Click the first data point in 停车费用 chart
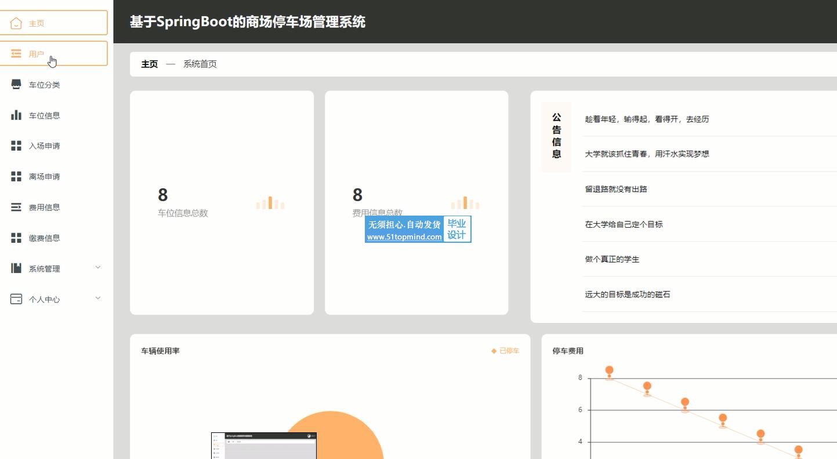The width and height of the screenshot is (837, 459). click(609, 371)
